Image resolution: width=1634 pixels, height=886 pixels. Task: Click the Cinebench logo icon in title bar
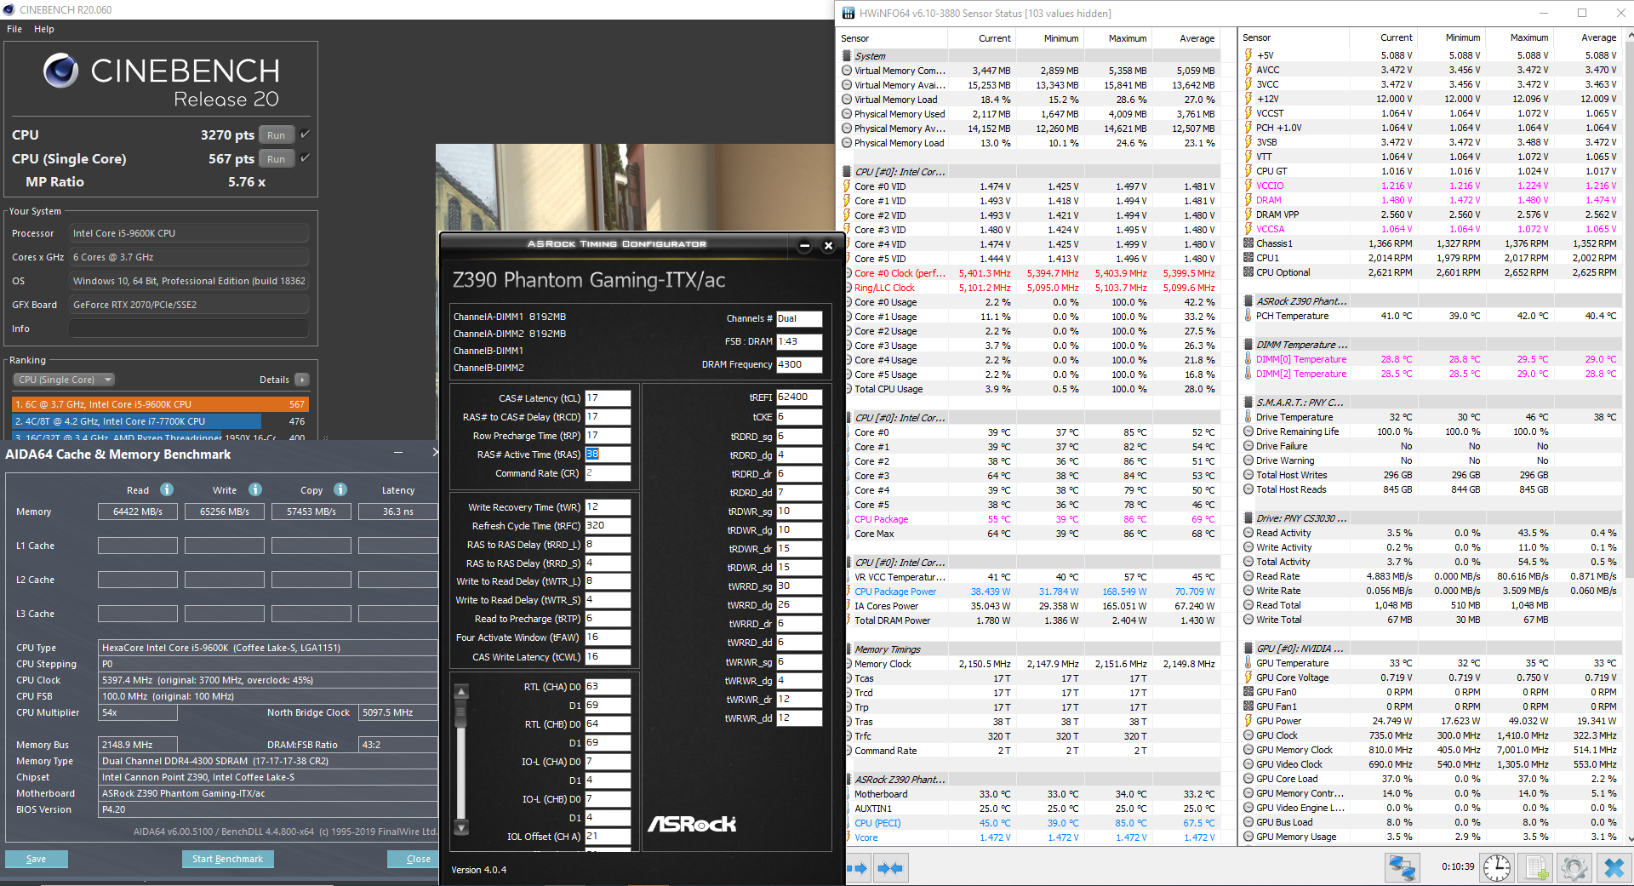[x=9, y=10]
